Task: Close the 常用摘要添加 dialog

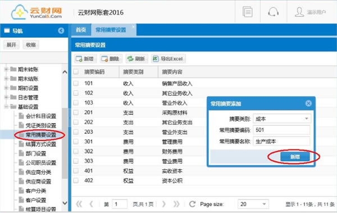Action: point(308,103)
